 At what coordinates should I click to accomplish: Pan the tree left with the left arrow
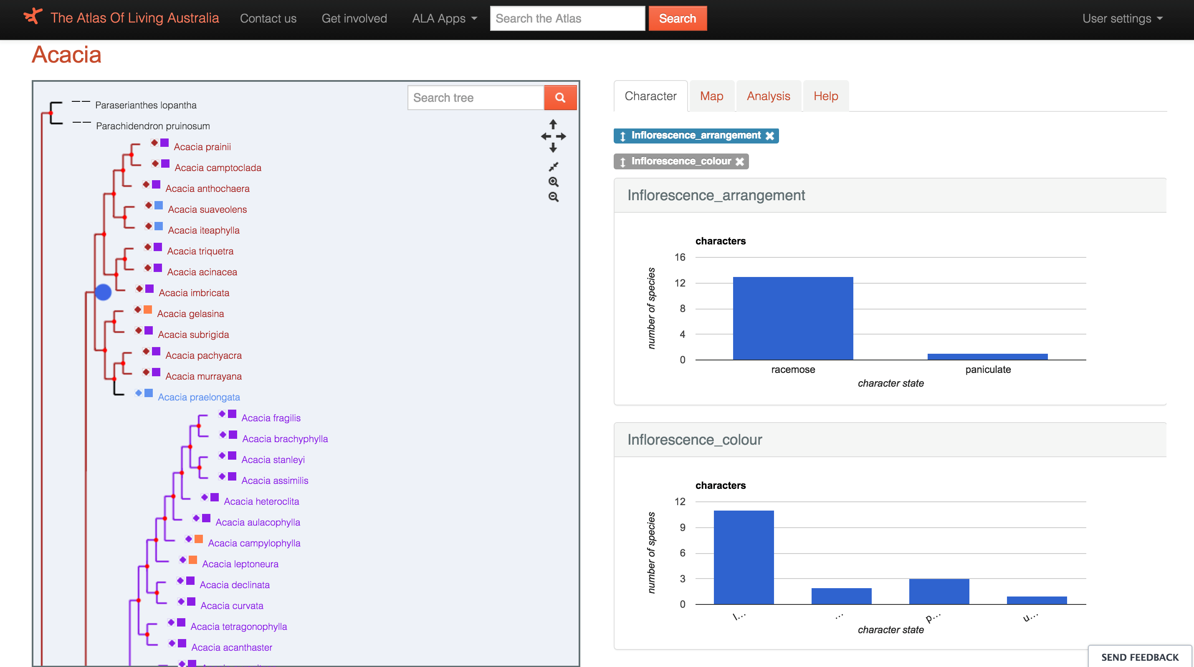click(x=546, y=136)
